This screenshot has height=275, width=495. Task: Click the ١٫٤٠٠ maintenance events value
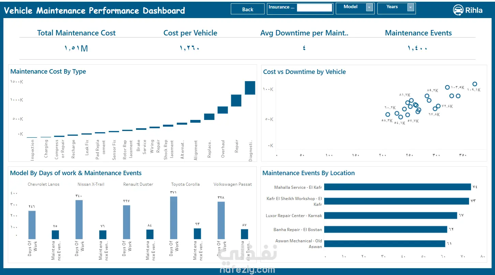[418, 48]
